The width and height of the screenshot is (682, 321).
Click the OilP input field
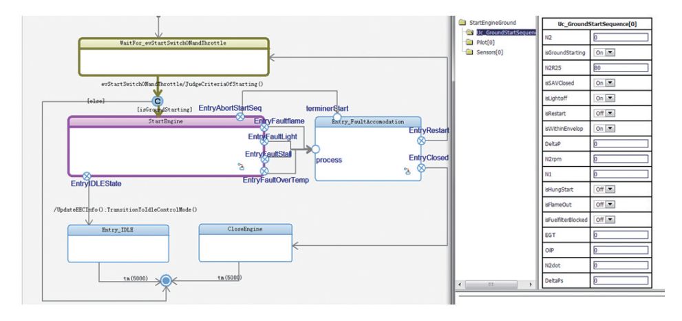point(621,251)
